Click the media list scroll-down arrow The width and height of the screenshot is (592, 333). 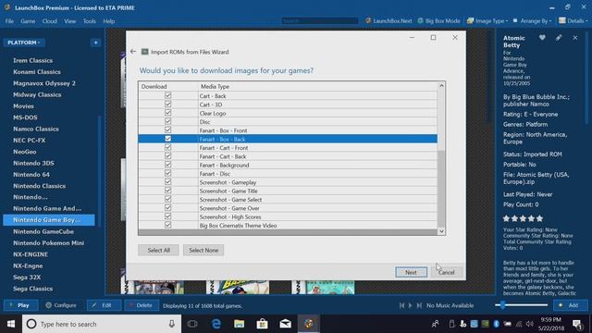point(441,231)
